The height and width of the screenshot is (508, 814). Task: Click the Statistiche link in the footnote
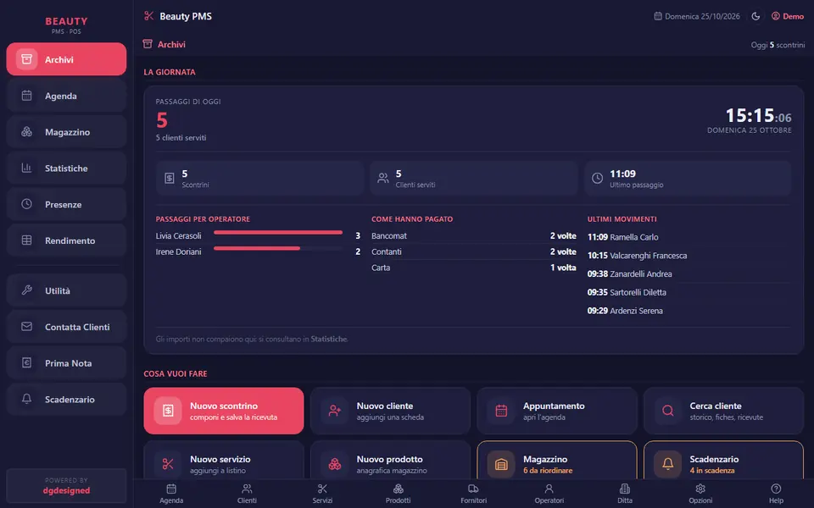click(329, 339)
